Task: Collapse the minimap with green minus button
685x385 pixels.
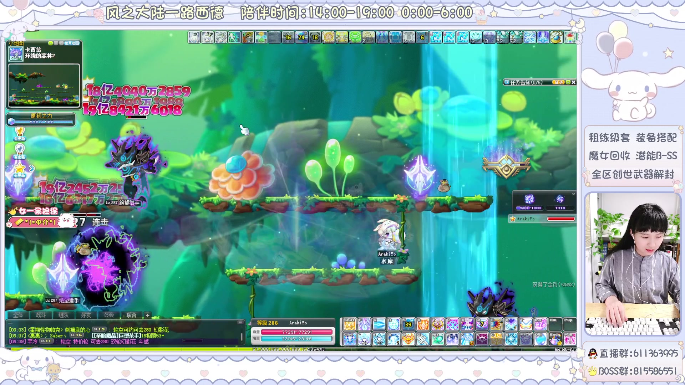Action: (x=50, y=43)
